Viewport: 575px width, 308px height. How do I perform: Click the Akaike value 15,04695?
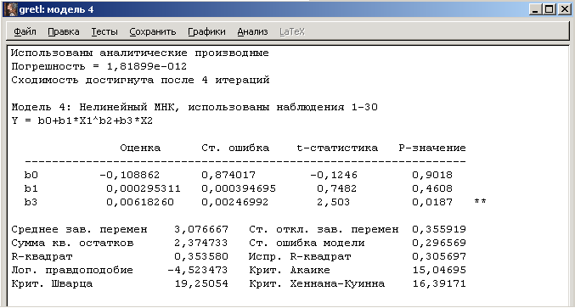pyautogui.click(x=439, y=271)
